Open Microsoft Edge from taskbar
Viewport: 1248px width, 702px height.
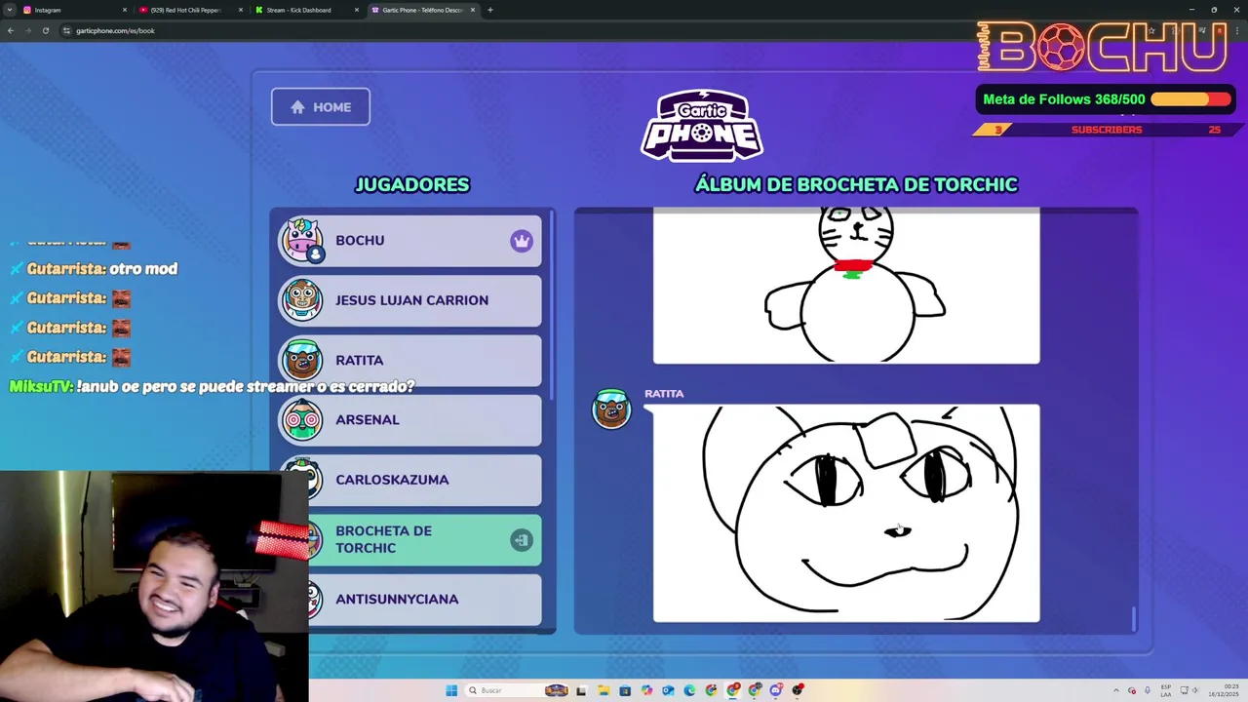point(689,690)
